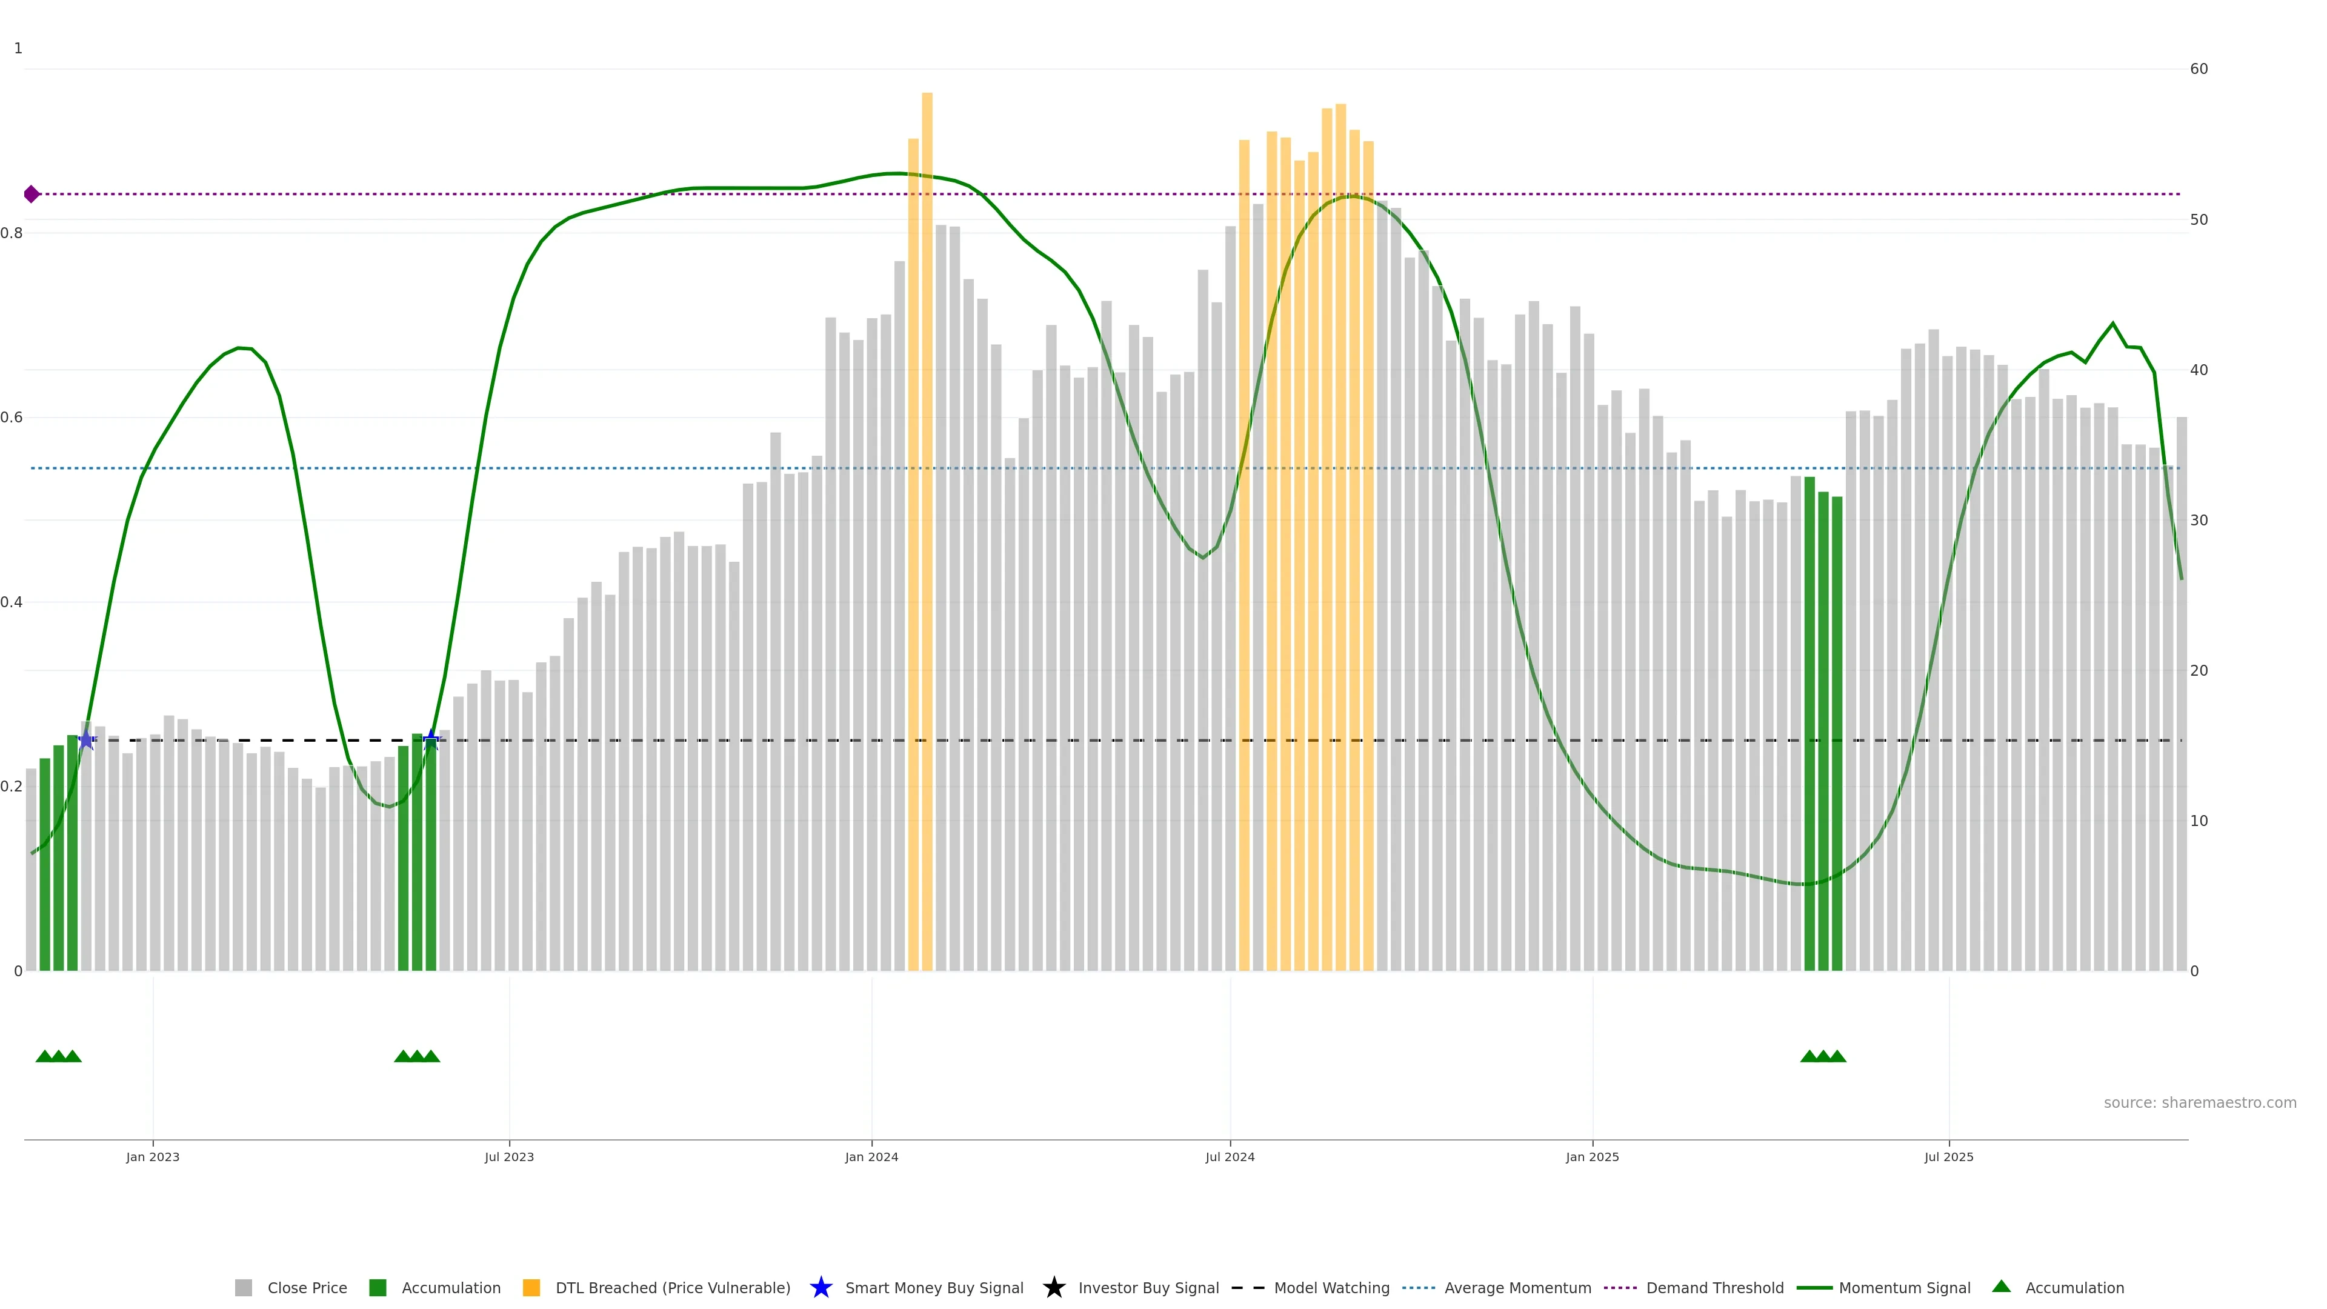Click the 60 label on the right axis
2327x1309 pixels.
click(x=2199, y=68)
